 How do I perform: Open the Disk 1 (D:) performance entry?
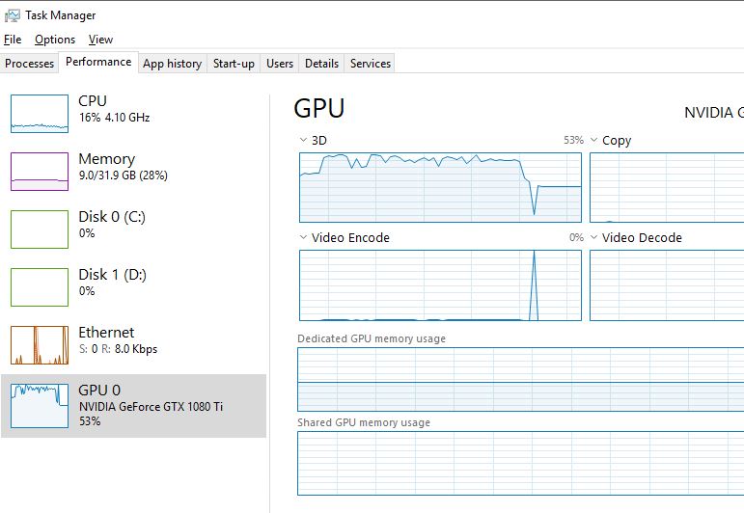coord(134,287)
